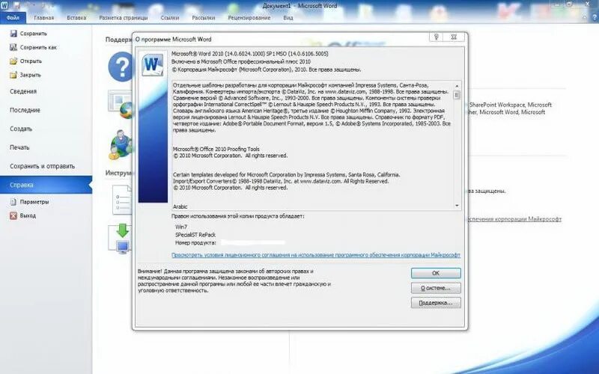Open the Файл tab

(13, 17)
